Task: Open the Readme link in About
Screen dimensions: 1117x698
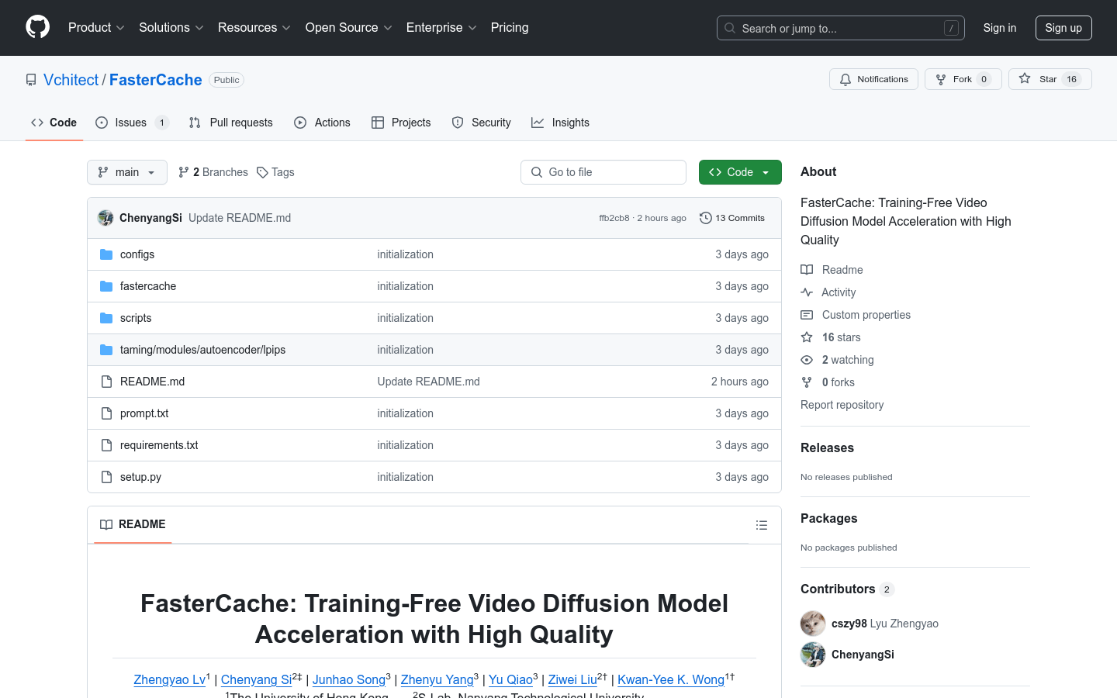Action: (x=832, y=270)
